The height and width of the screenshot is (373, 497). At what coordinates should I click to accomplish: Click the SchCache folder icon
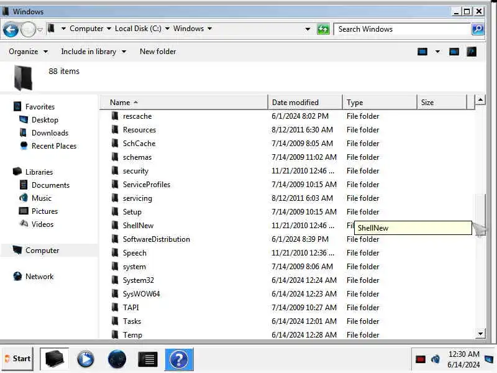point(115,143)
